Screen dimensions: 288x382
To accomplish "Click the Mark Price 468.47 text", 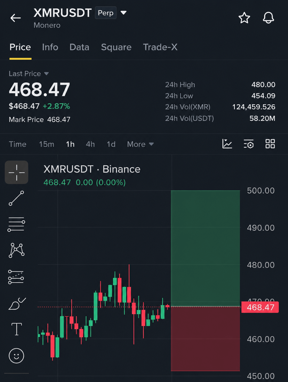I will (x=39, y=120).
